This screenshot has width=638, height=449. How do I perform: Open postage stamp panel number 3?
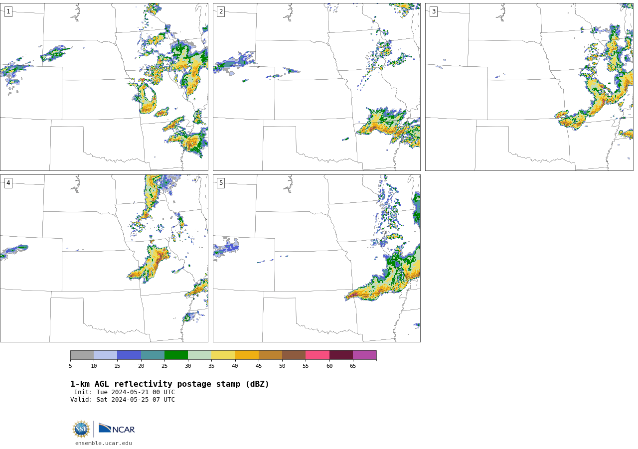coord(529,87)
